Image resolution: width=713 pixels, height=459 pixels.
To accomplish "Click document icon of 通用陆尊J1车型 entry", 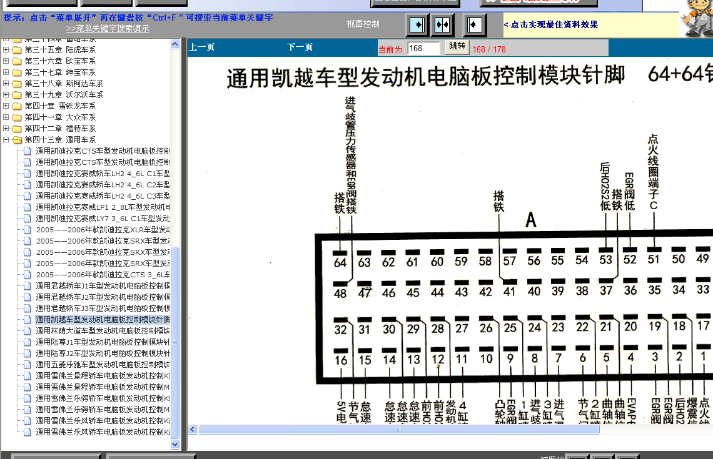I will 28,342.
